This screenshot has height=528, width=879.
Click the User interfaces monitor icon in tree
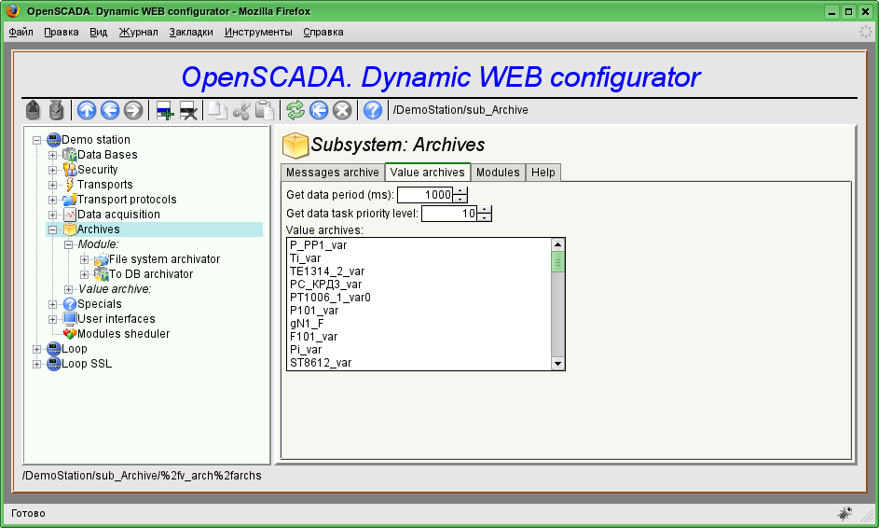(70, 319)
